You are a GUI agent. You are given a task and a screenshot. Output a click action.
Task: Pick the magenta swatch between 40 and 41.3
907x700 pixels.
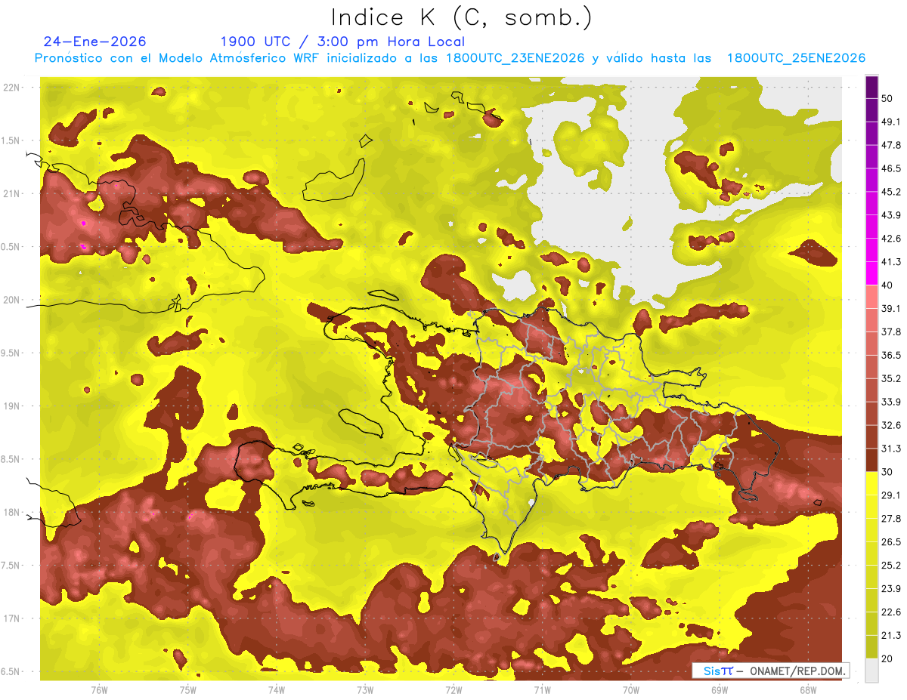[871, 273]
